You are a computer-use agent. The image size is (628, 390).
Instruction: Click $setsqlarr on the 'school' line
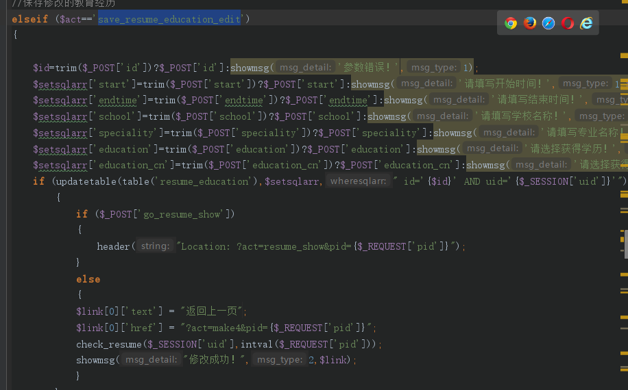tap(60, 117)
